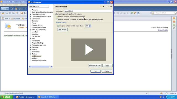
Task: Click the blue icon at toolbar end
Action: pyautogui.click(x=138, y=13)
